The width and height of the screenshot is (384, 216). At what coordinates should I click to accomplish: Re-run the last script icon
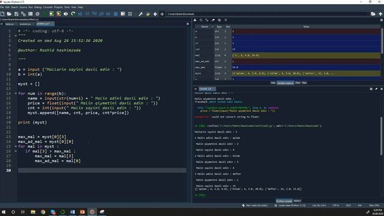tap(73, 14)
